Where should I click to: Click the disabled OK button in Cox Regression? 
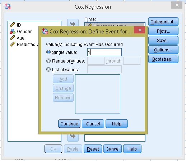click(x=53, y=149)
